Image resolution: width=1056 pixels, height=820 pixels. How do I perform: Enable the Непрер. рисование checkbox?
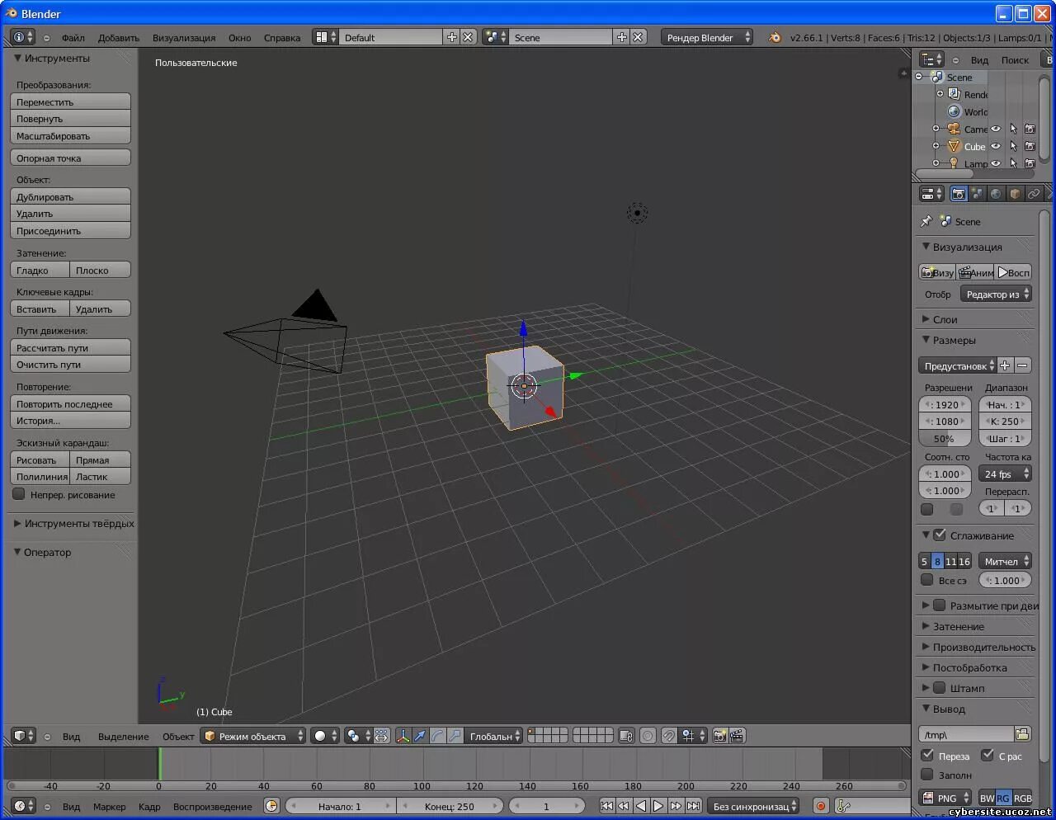pyautogui.click(x=19, y=494)
